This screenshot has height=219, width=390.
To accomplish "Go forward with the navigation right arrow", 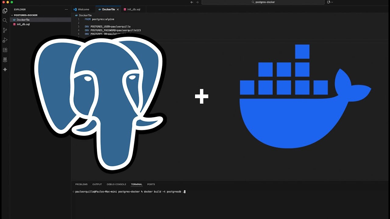I will (197, 2).
